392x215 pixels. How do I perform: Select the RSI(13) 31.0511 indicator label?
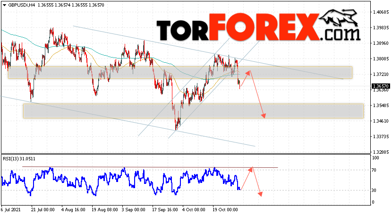pyautogui.click(x=19, y=158)
